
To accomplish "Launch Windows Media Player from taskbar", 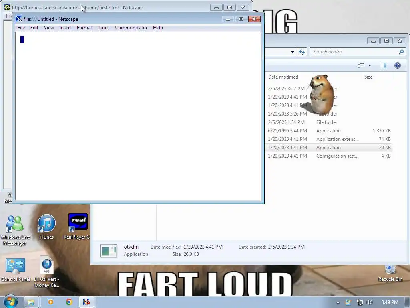I will tap(50, 302).
